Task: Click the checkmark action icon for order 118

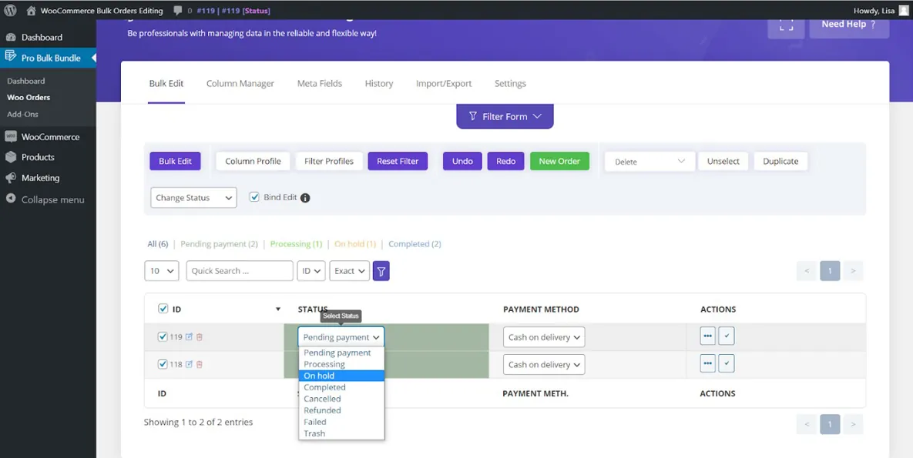Action: click(x=726, y=363)
